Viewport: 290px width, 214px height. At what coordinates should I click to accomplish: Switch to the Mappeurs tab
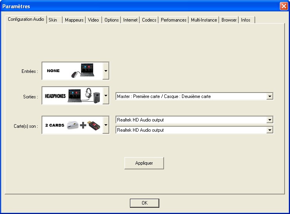click(74, 20)
